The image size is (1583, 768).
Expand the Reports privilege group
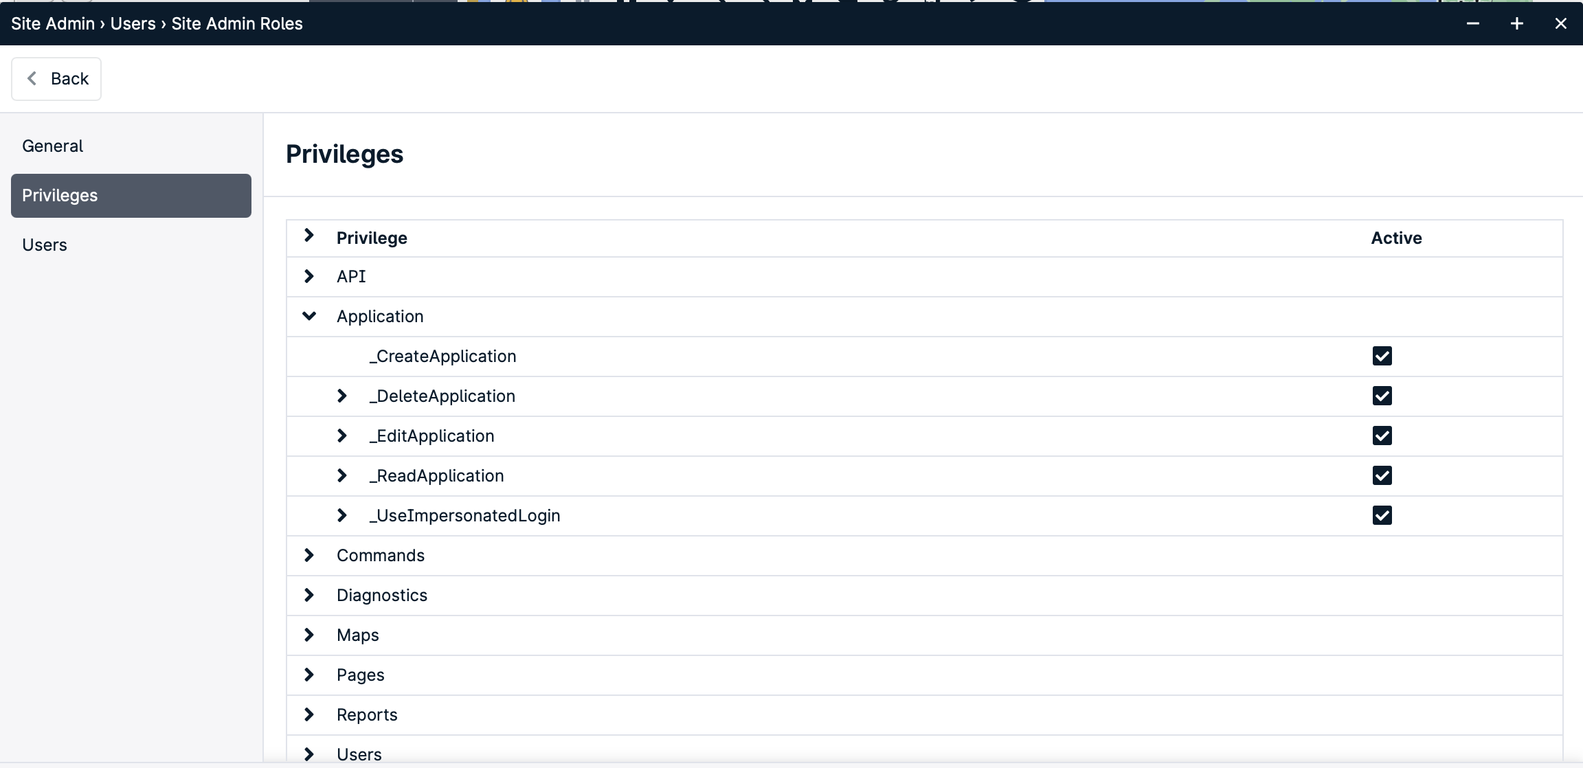(x=309, y=714)
